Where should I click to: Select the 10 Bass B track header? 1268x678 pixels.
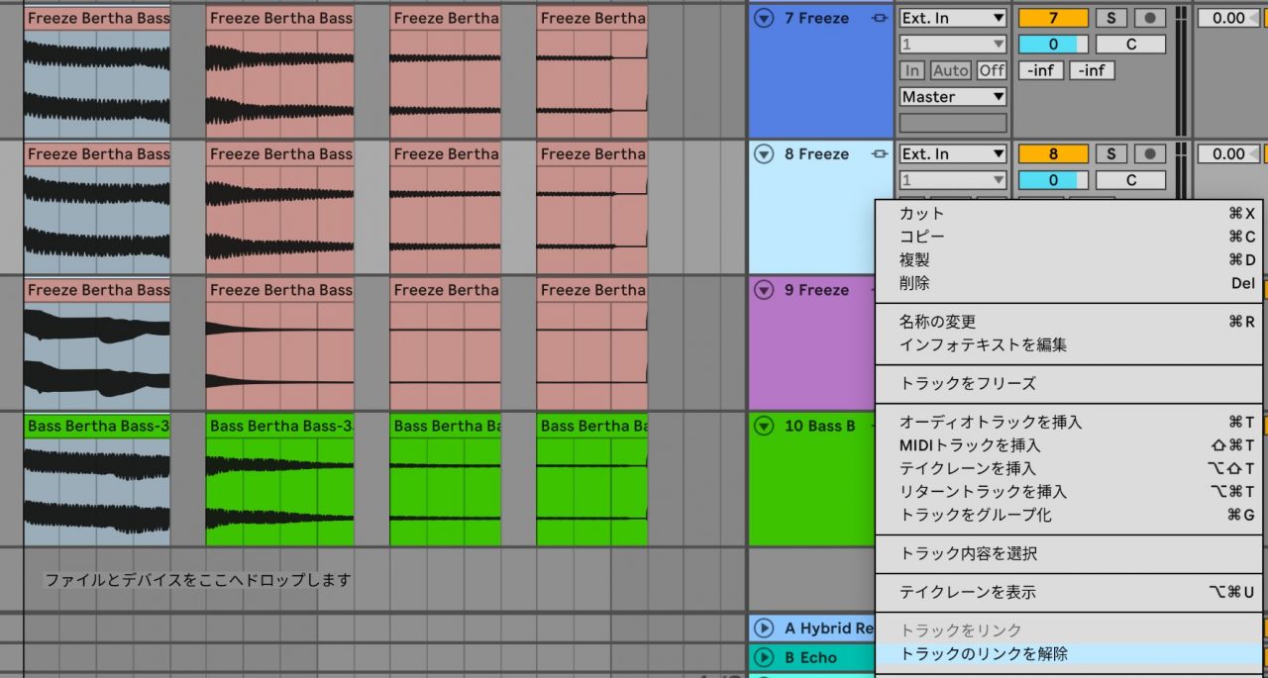click(811, 479)
